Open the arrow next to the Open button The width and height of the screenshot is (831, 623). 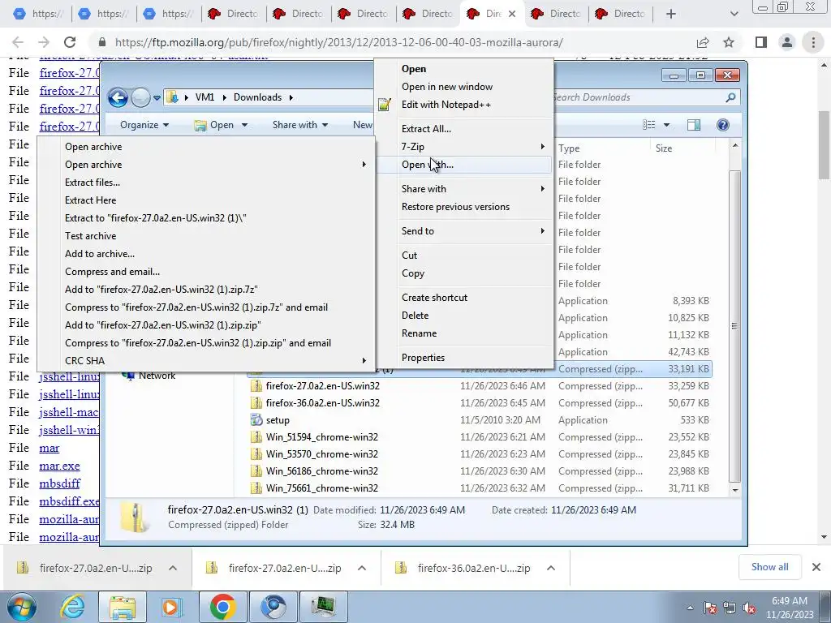point(244,125)
